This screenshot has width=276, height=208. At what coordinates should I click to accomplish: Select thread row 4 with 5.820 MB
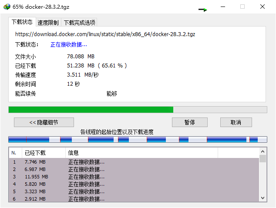click(134, 184)
